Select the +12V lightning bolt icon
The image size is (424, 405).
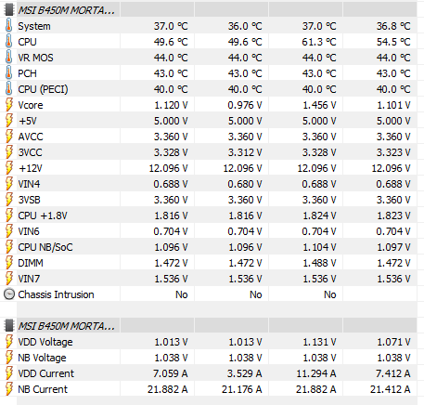[x=9, y=168]
